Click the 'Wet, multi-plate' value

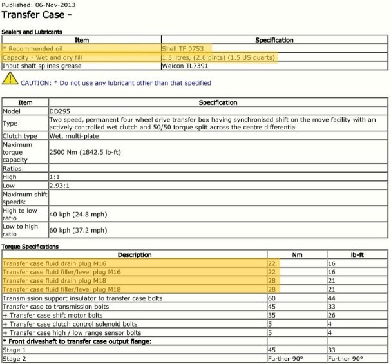coord(74,136)
